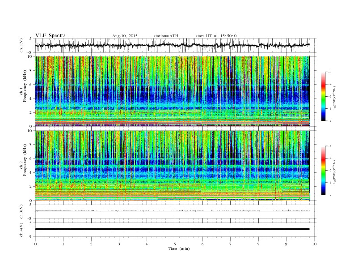Click the ch.2 spectrogram plot
This screenshot has width=354, height=274.
coord(173,165)
